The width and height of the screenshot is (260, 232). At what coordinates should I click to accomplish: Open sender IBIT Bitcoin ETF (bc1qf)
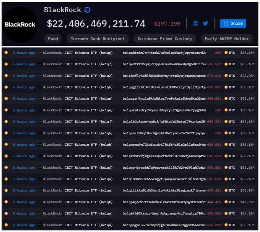[78, 168]
